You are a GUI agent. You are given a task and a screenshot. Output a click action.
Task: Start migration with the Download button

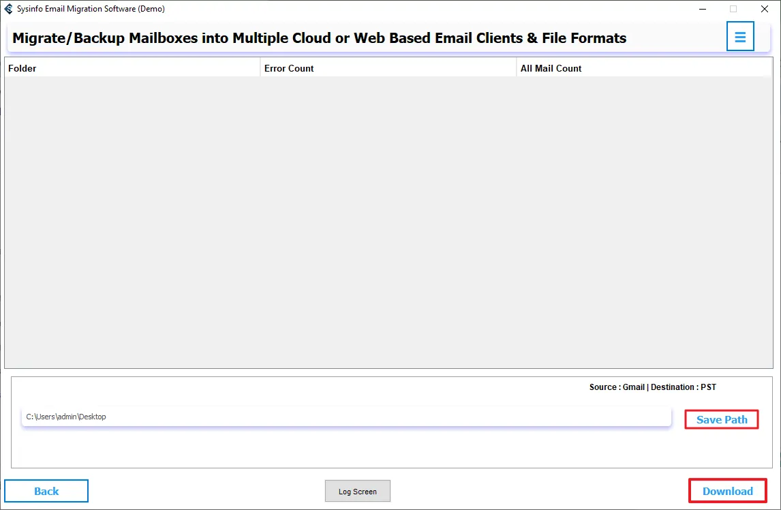point(727,491)
